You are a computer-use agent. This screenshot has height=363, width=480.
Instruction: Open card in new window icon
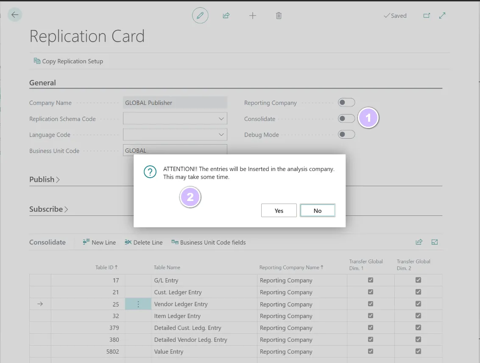tap(427, 16)
